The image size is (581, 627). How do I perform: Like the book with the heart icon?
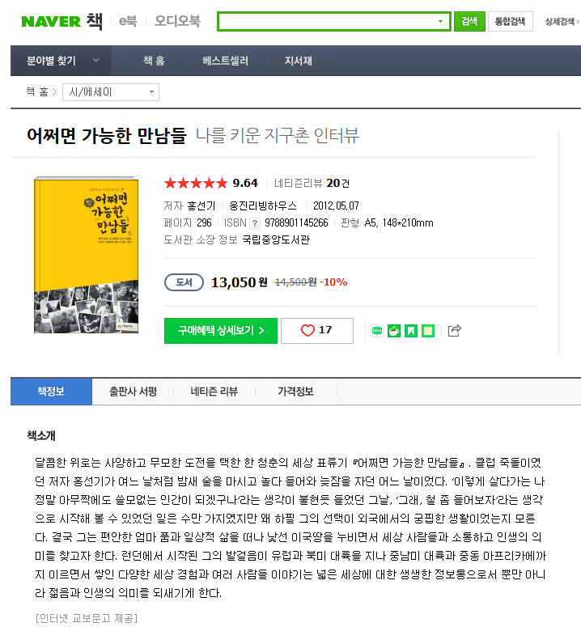tap(316, 331)
